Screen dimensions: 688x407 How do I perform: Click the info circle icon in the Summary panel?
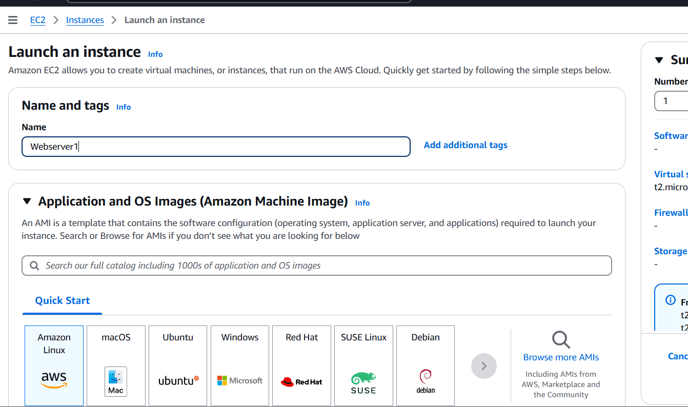(670, 300)
